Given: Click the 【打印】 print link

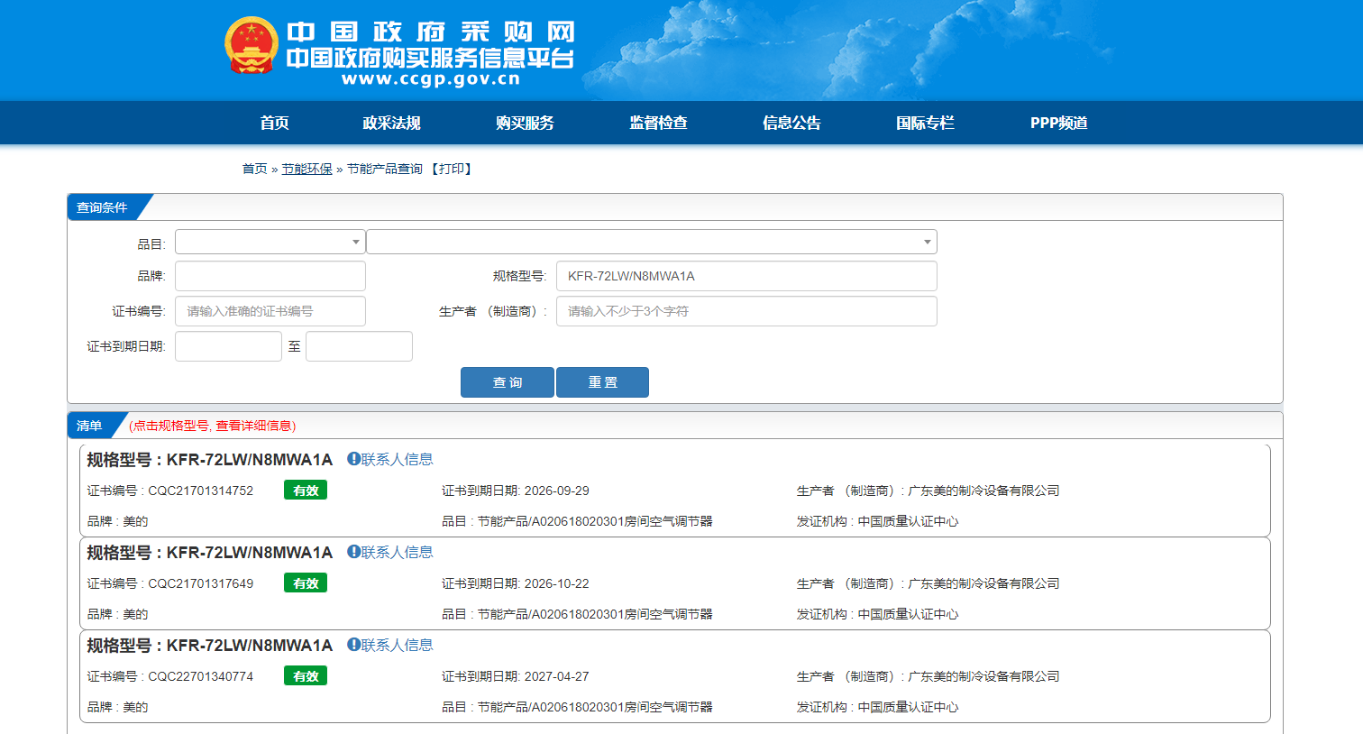Looking at the screenshot, I should pos(451,169).
